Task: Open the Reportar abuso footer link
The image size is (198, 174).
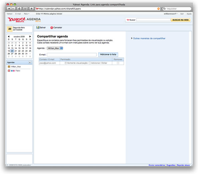Action: tap(183, 165)
